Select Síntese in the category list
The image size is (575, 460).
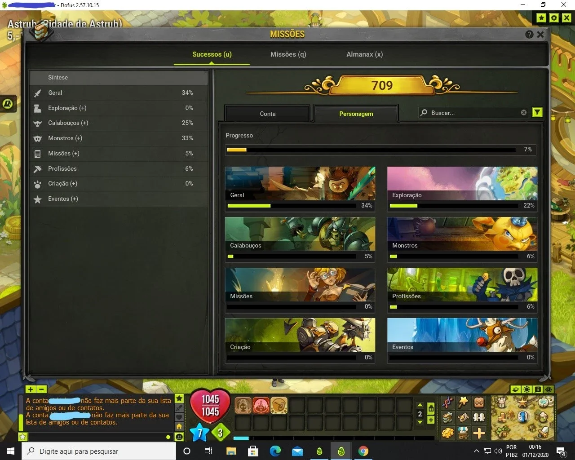coord(119,77)
